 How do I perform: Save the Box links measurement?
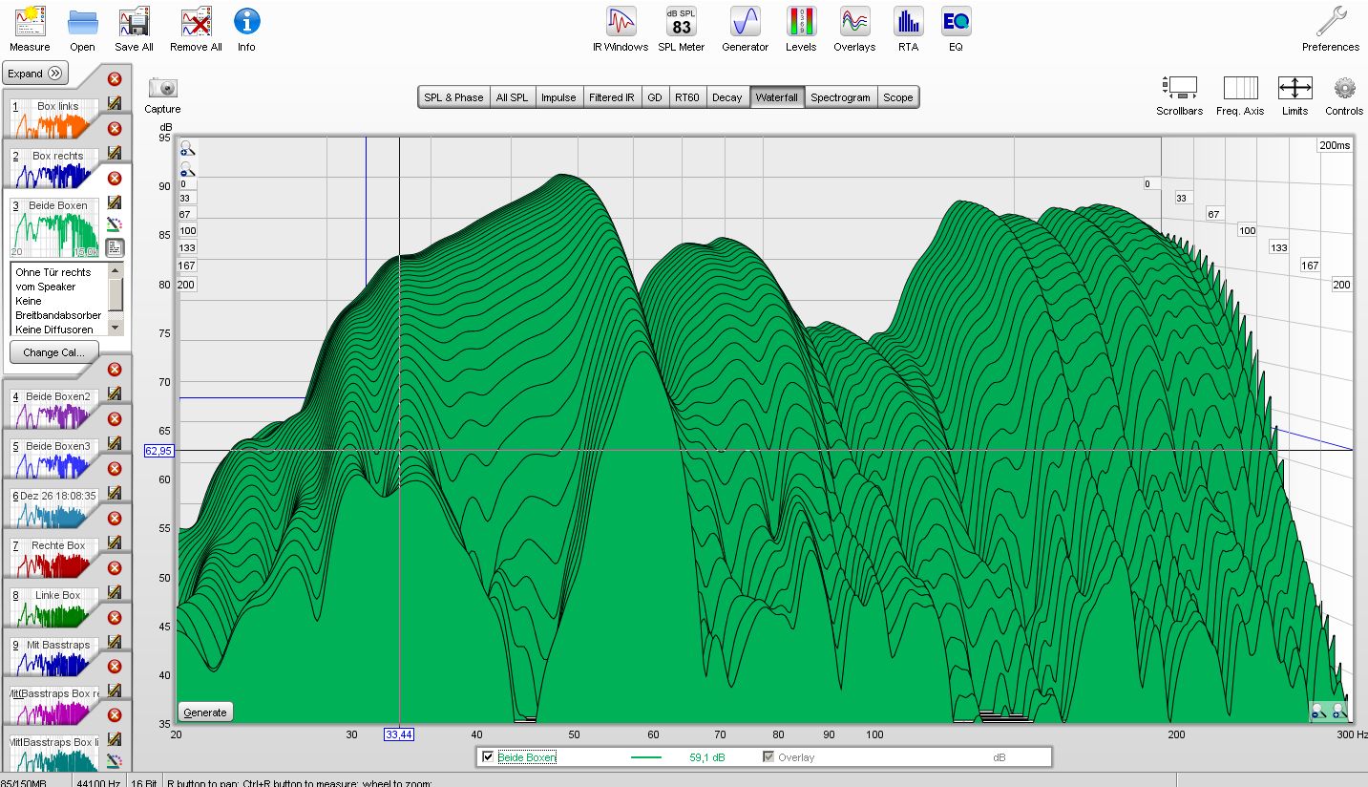click(x=115, y=103)
